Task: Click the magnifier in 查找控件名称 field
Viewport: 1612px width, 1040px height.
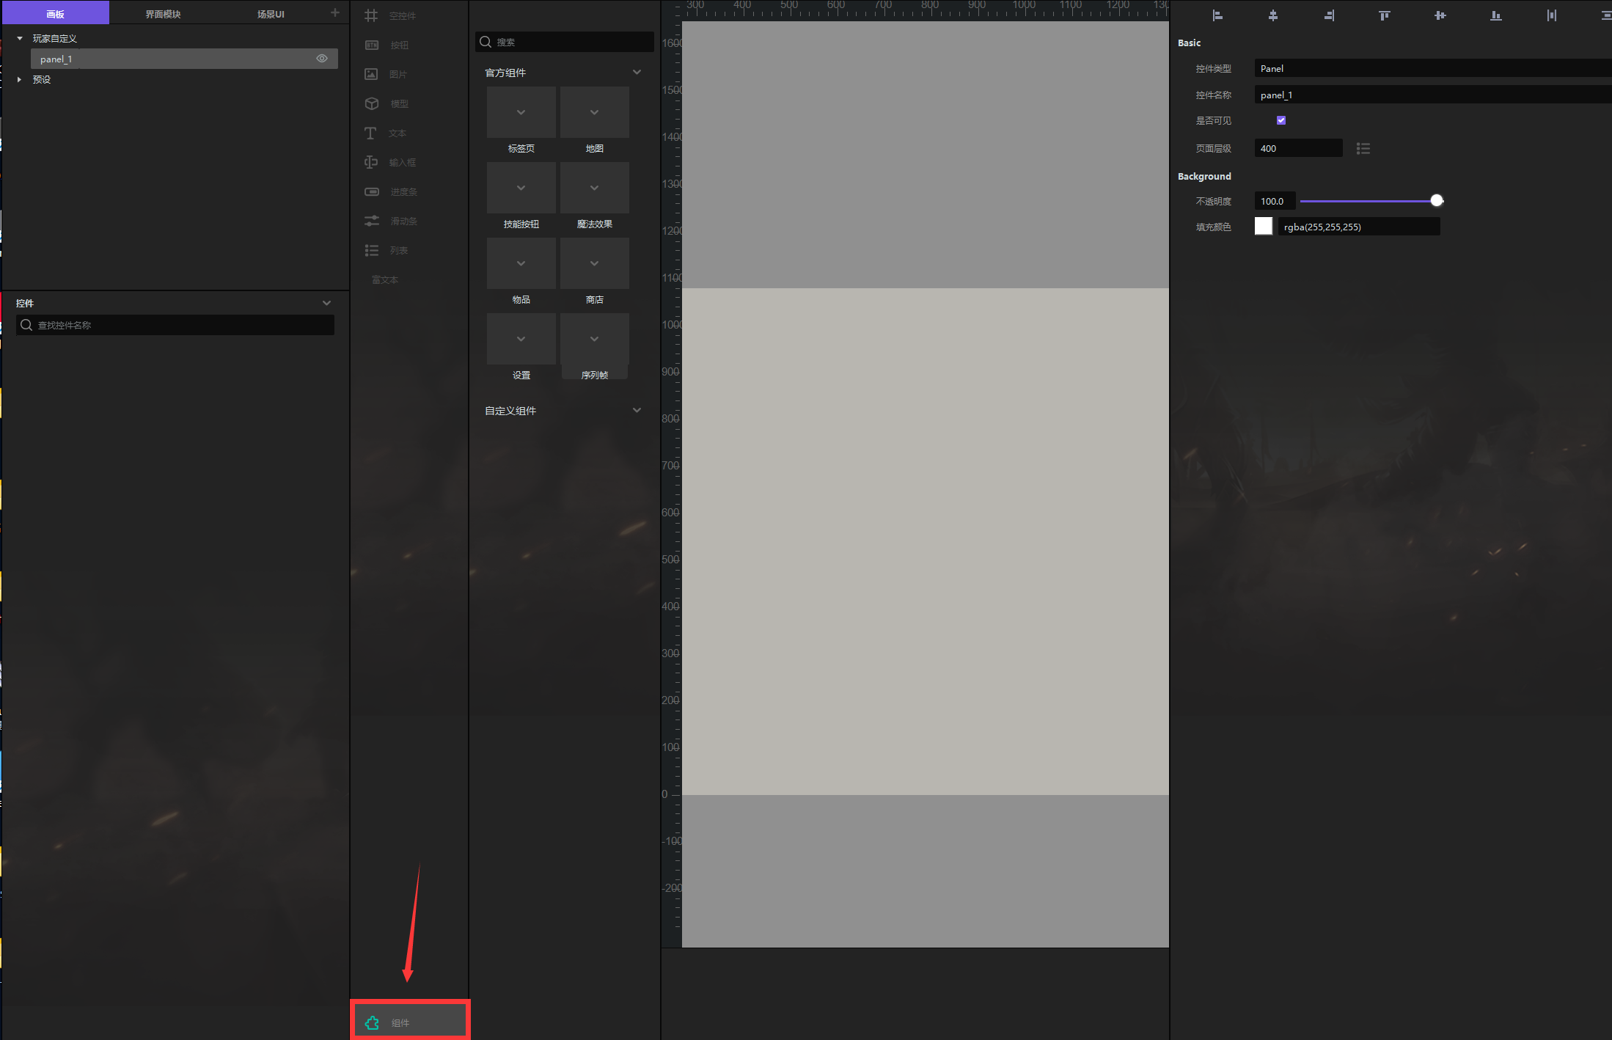Action: click(x=26, y=325)
